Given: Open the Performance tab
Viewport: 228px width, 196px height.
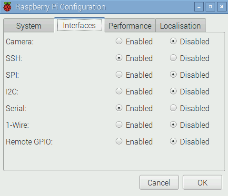Looking at the screenshot, I should point(130,26).
